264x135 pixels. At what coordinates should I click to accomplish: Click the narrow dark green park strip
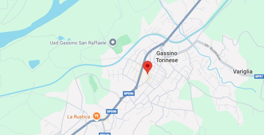click(93, 83)
